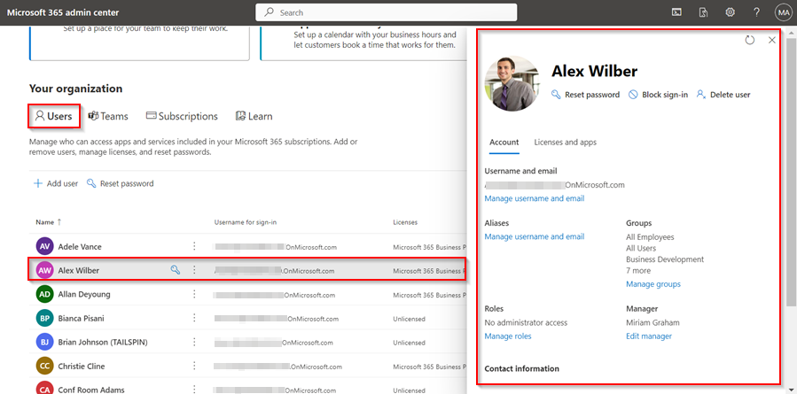Viewport: 797px width, 394px height.
Task: Open the MA account avatar menu
Action: [x=782, y=12]
